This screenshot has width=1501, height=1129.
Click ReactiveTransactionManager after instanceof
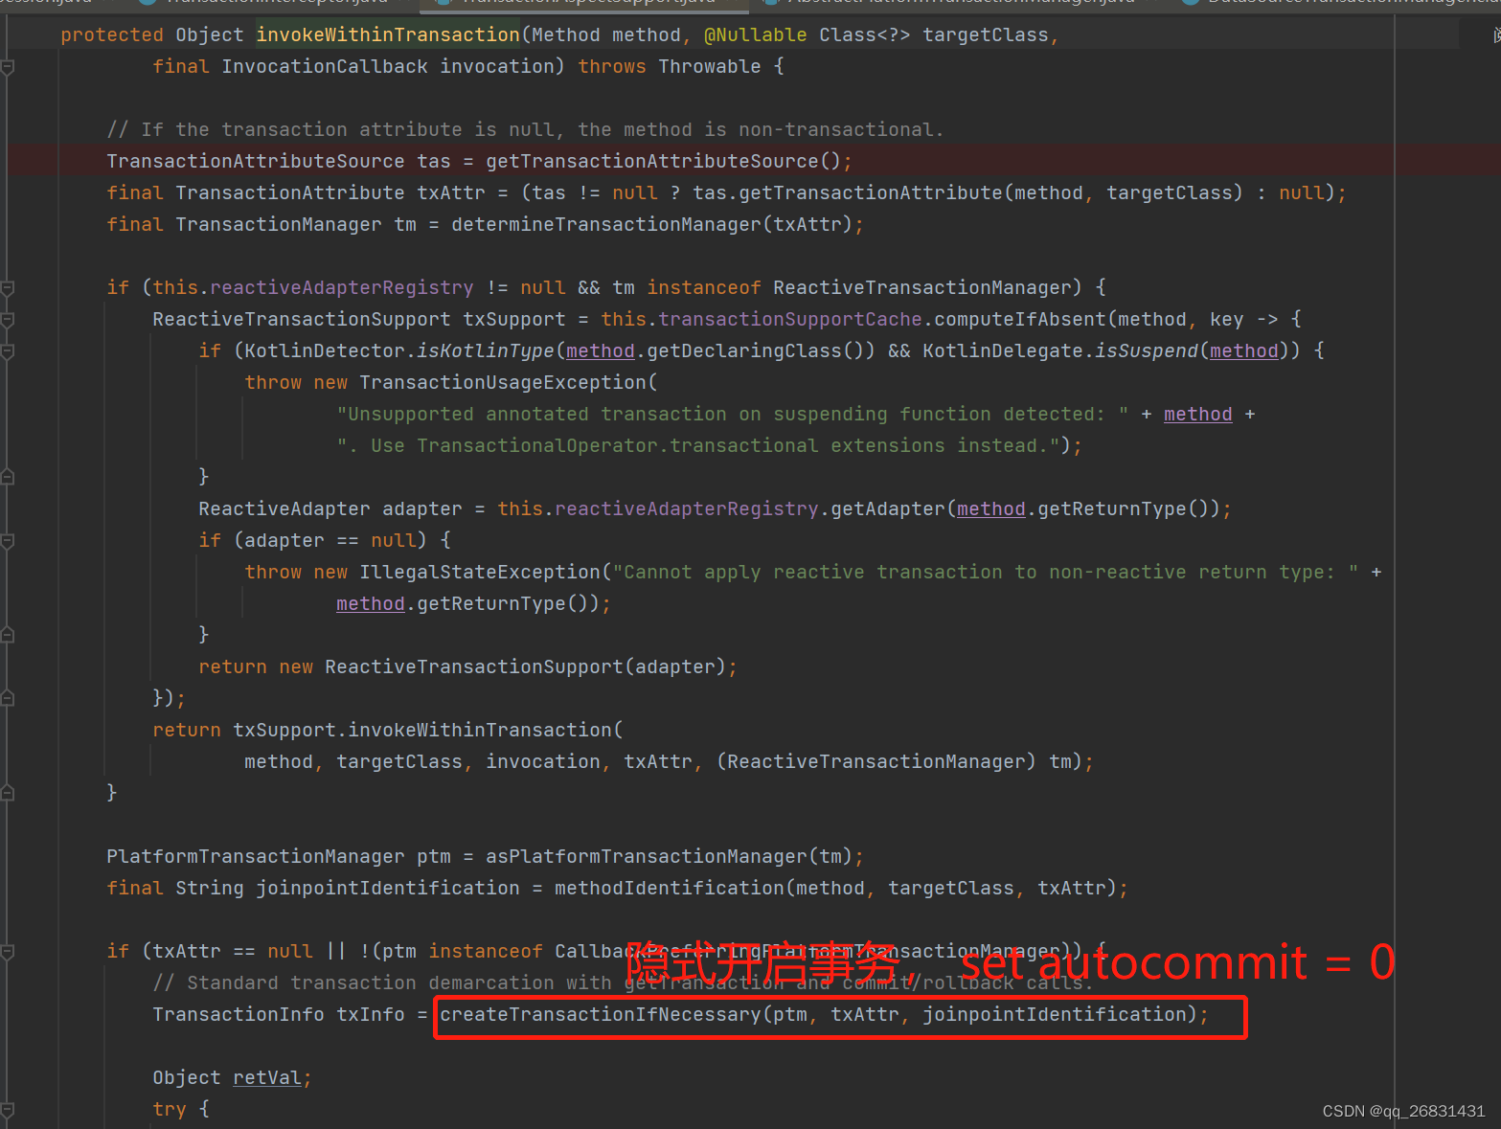coord(922,288)
